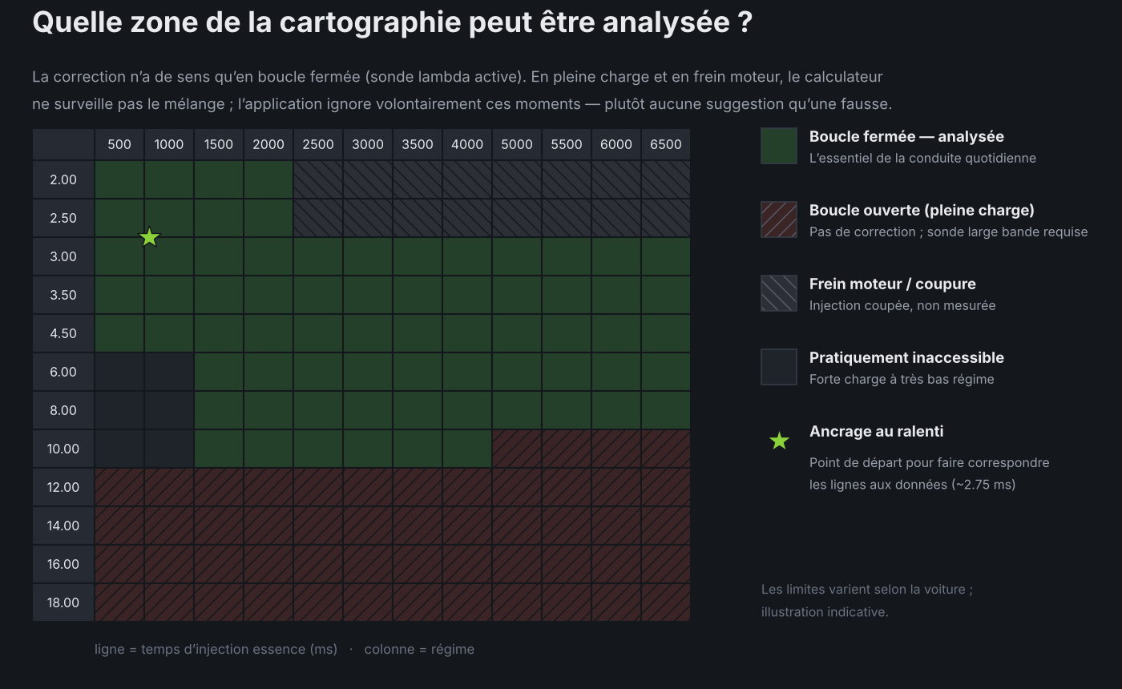Click the 'Pratiquement inaccessible' legend title

tap(906, 357)
